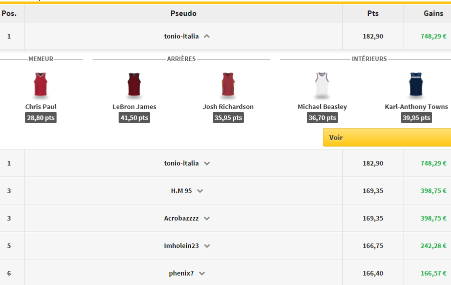Click the 36,70 pts score badge
Image resolution: width=451 pixels, height=285 pixels.
[322, 118]
